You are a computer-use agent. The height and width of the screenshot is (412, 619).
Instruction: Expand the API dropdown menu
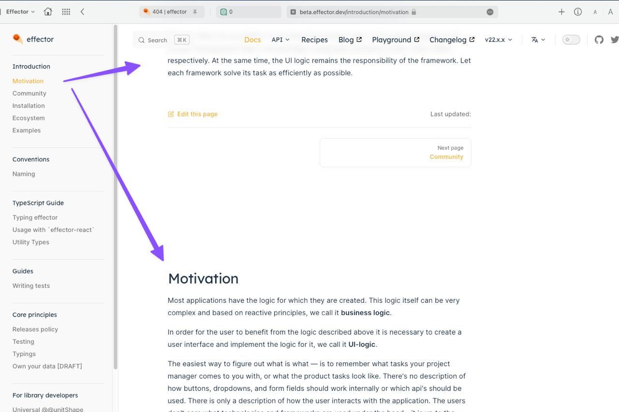pyautogui.click(x=280, y=40)
